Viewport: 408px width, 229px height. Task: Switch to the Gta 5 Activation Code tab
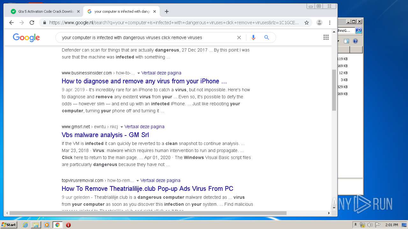46,11
